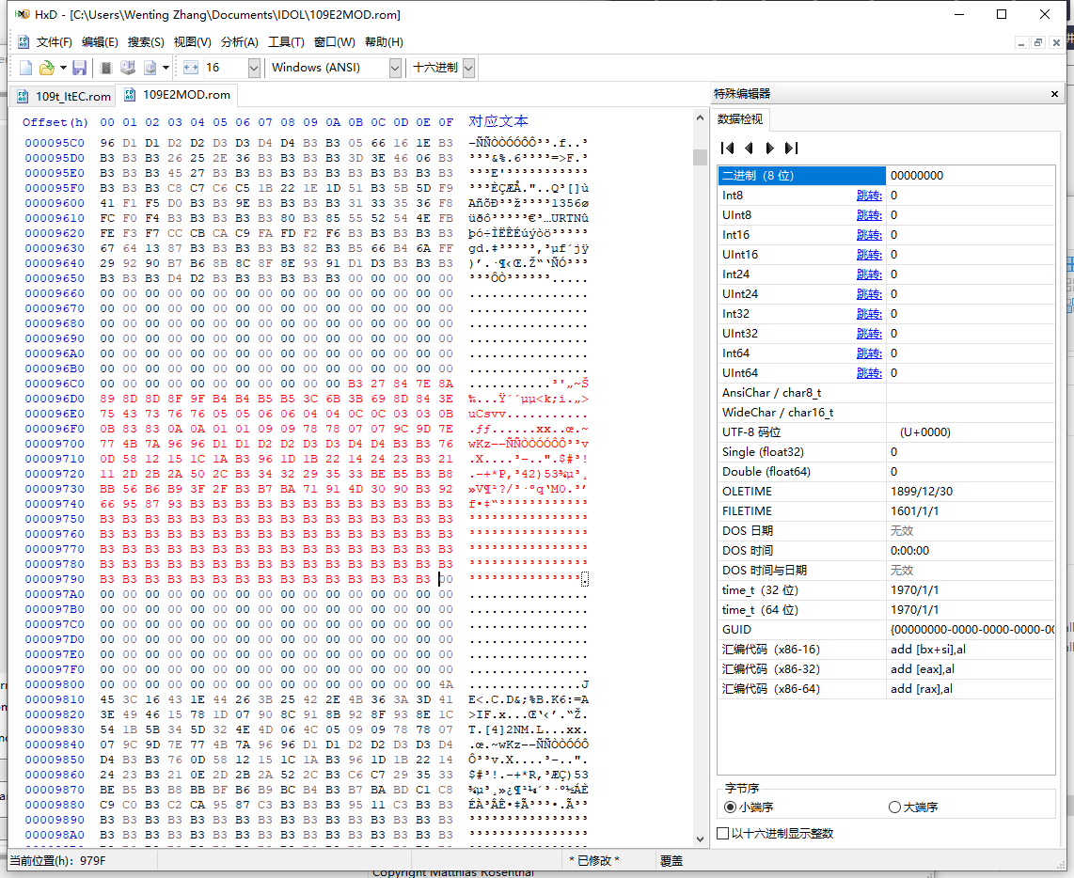Click the open file folder icon
The height and width of the screenshot is (878, 1074).
47,68
